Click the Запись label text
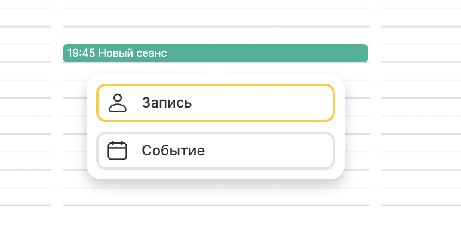 167,103
